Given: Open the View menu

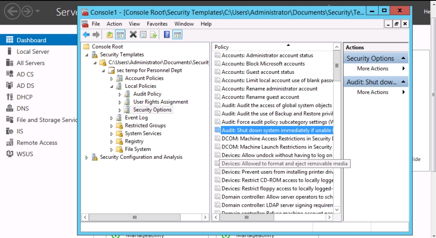Looking at the screenshot, I should pyautogui.click(x=134, y=24).
